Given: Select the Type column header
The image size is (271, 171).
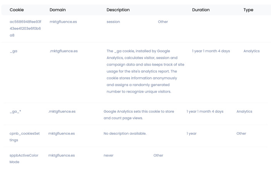Looking at the screenshot, I should pyautogui.click(x=248, y=10).
